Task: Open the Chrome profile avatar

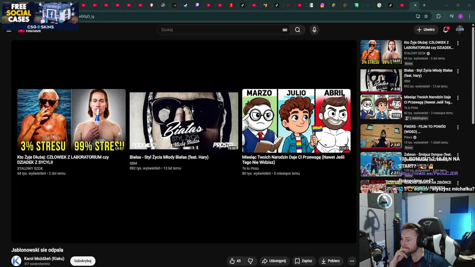Action: [461, 16]
